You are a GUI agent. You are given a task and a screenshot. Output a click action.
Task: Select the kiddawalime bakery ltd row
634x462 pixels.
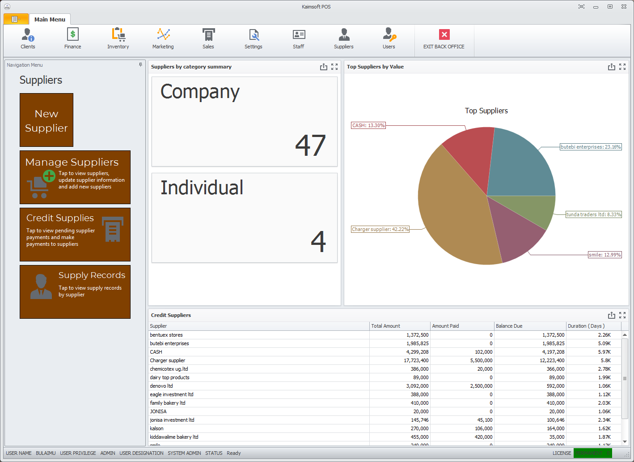(x=385, y=437)
